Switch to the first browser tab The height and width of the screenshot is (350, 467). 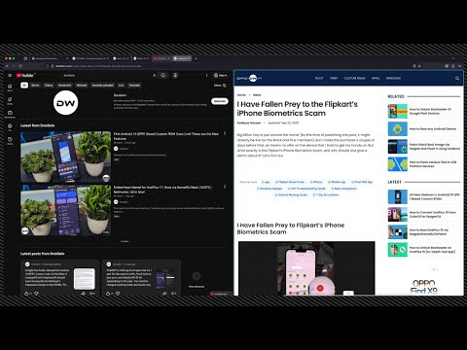pyautogui.click(x=50, y=58)
